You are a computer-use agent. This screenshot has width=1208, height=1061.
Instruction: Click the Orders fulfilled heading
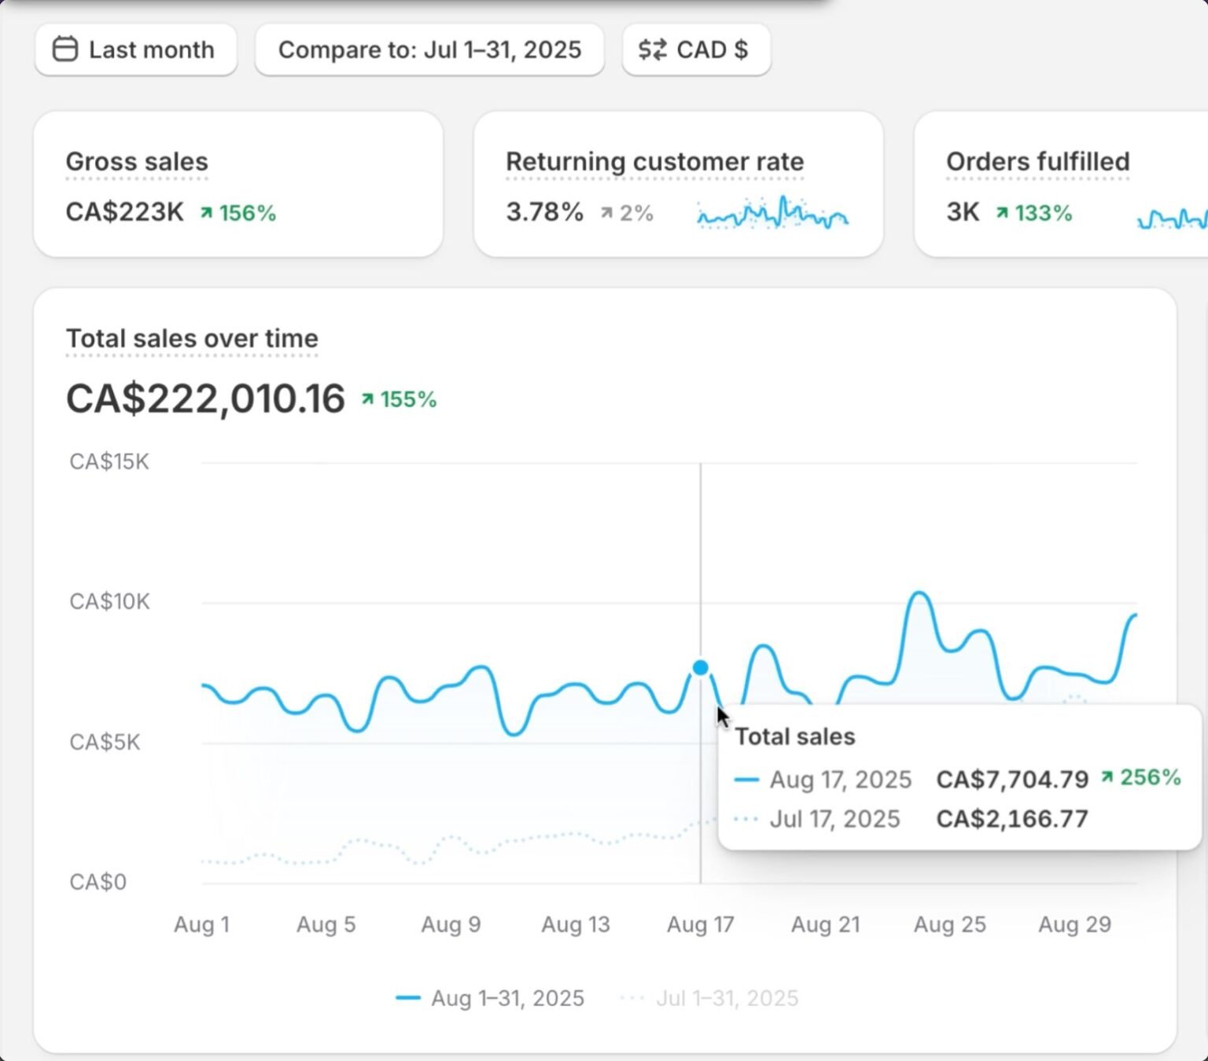[x=1037, y=162]
